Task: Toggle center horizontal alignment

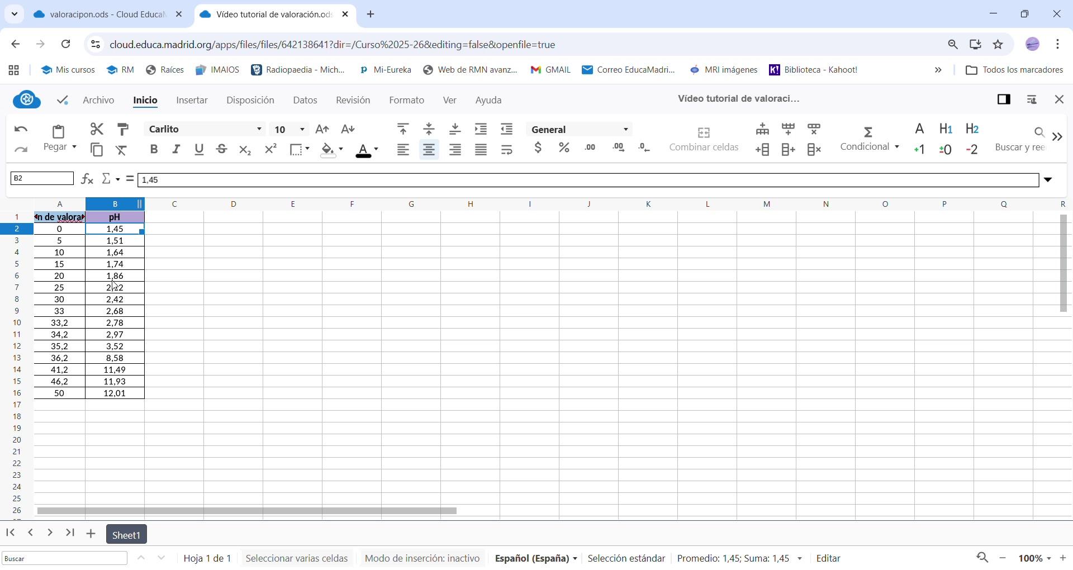Action: (429, 150)
